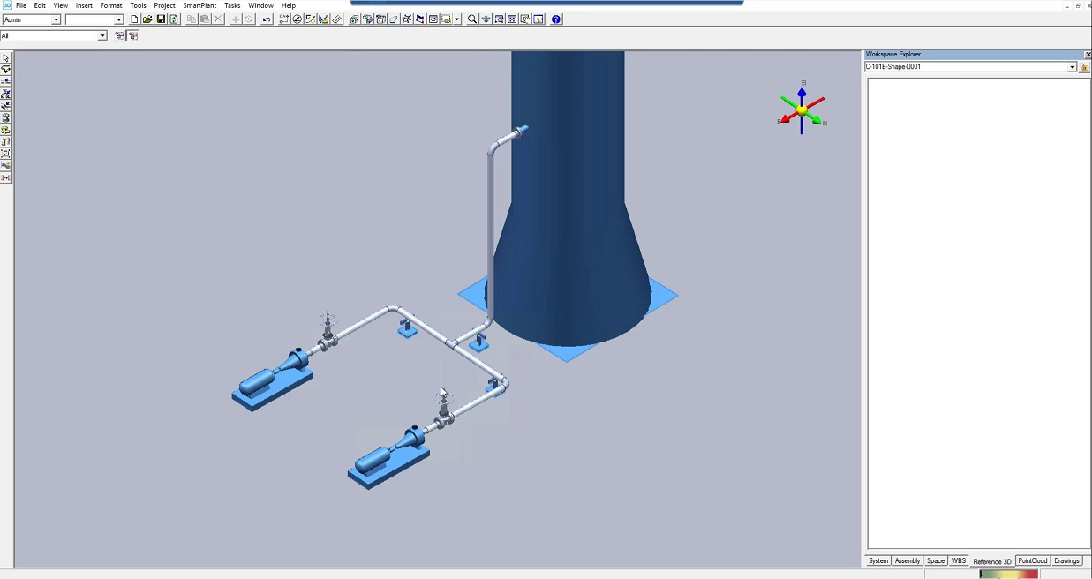Select the arrow Select tool in sidebar

6,58
